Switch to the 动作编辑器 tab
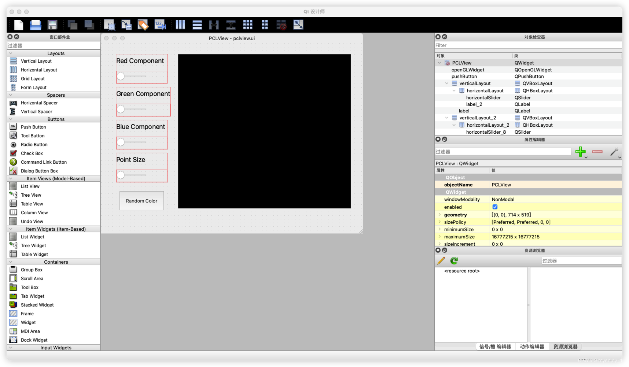The height and width of the screenshot is (367, 629). [532, 346]
